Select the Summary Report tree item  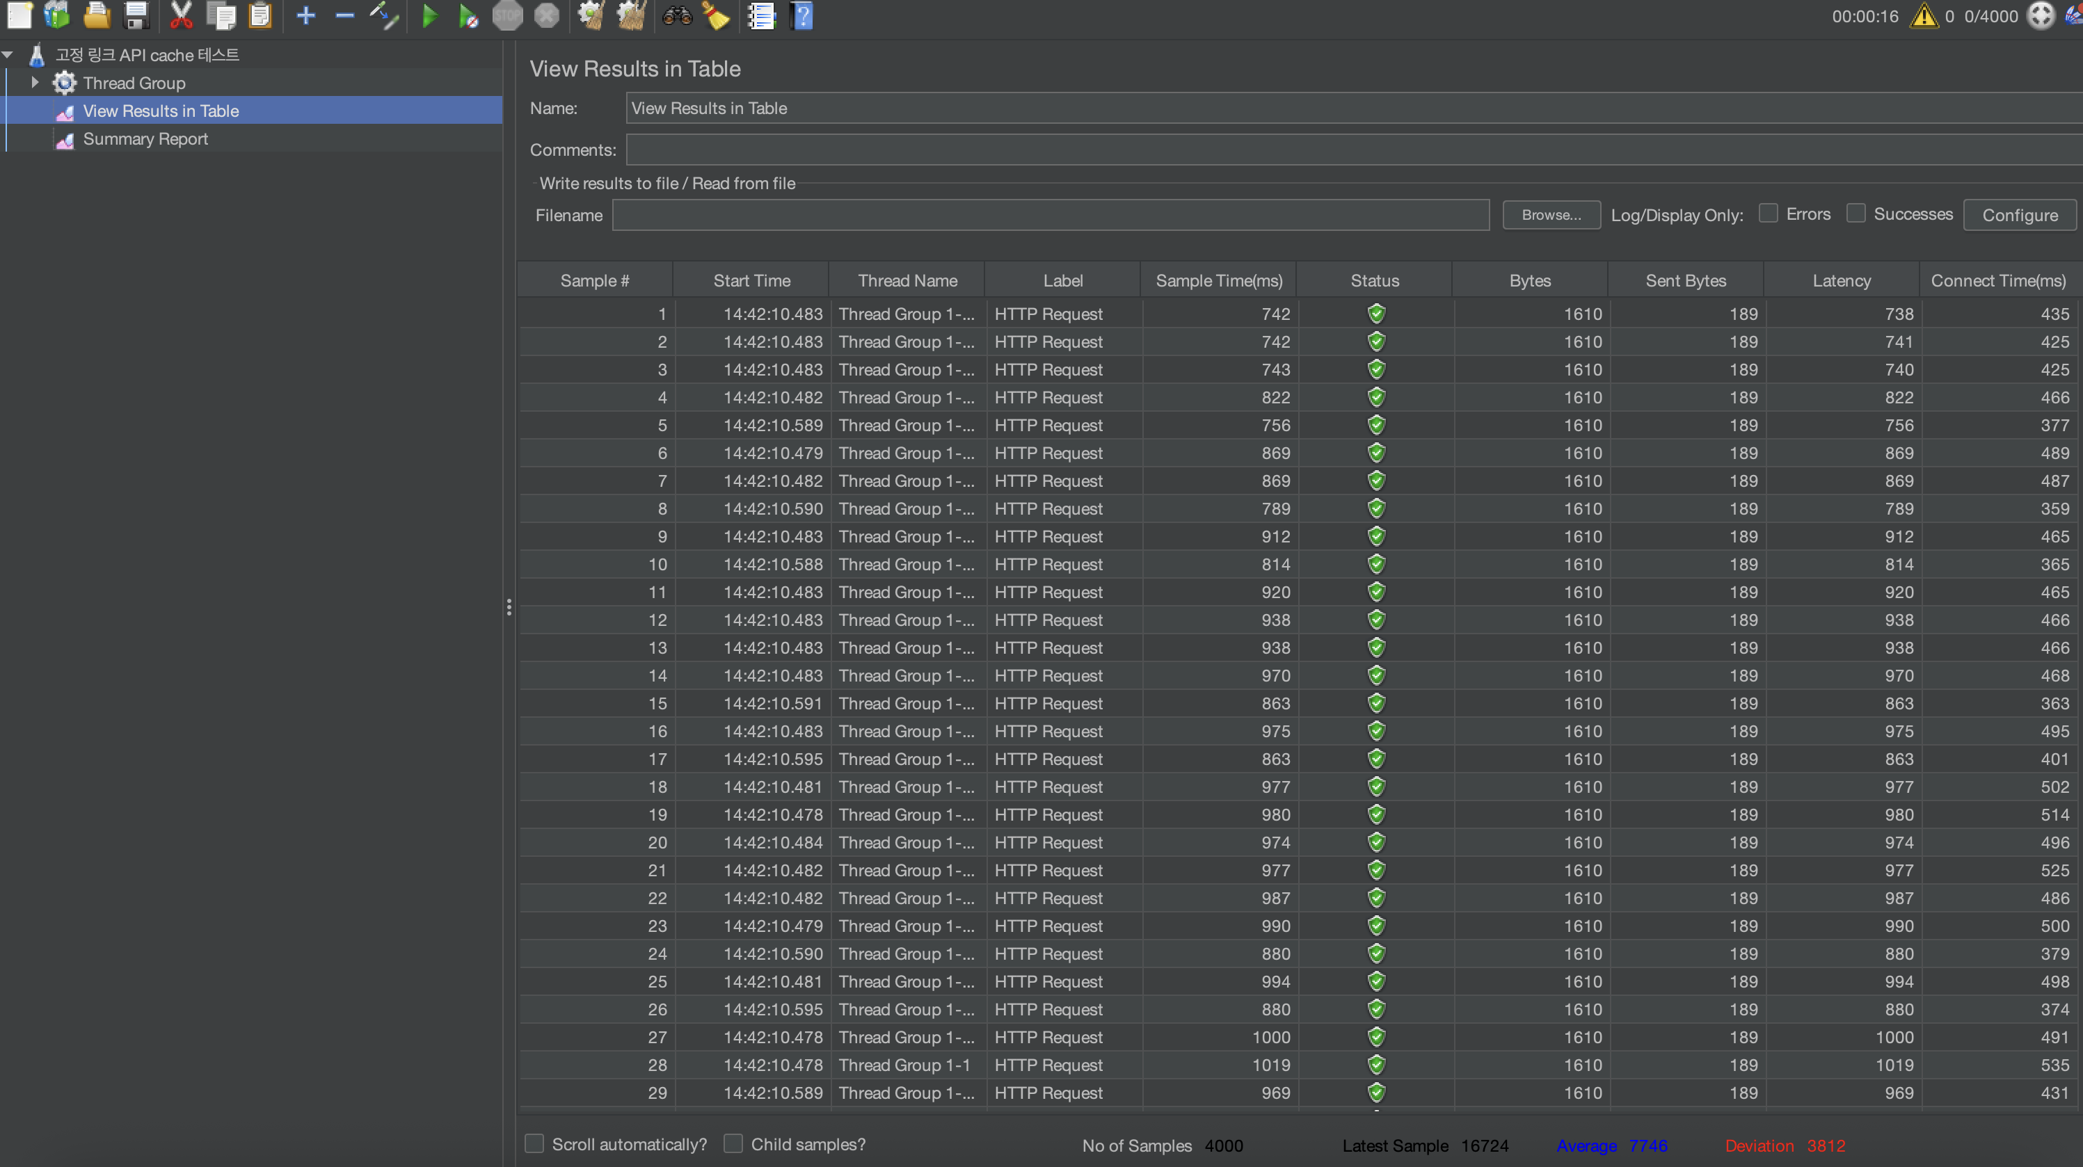point(145,138)
